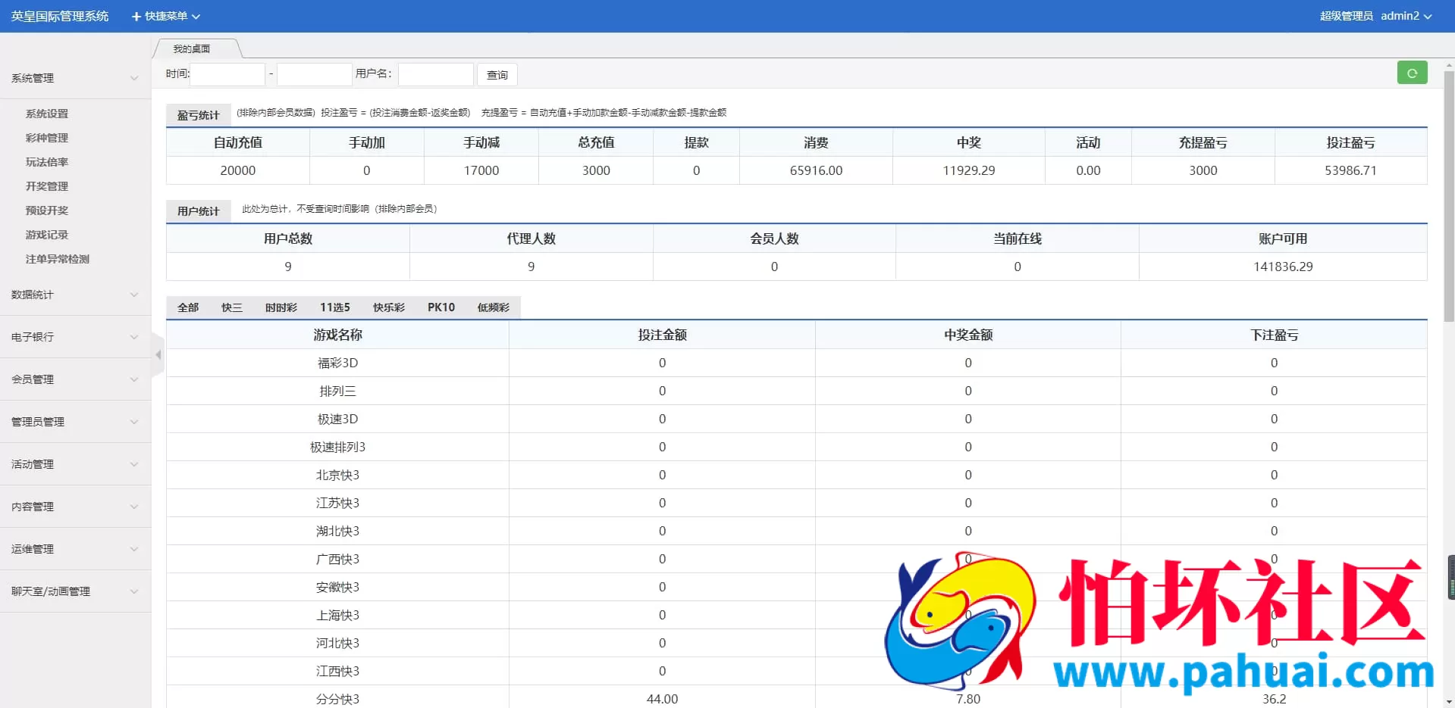The image size is (1455, 708).
Task: Expand 会员管理 menu group
Action: [x=32, y=379]
